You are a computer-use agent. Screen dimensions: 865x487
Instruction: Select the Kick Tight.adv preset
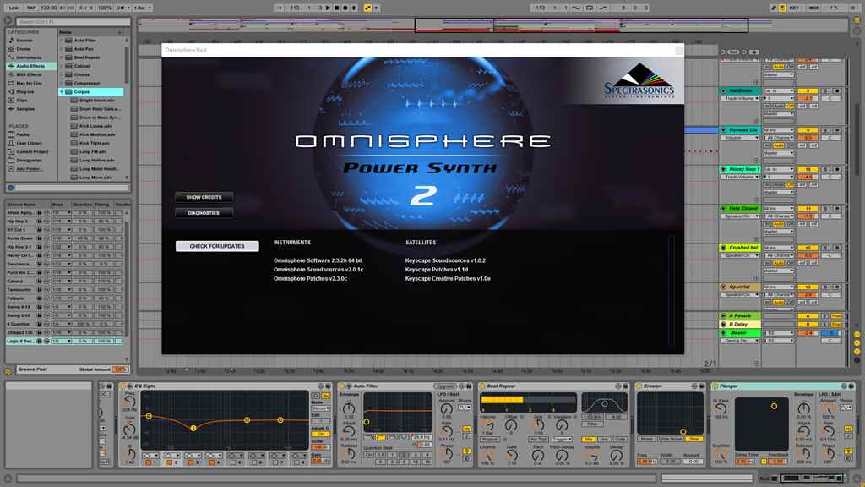coord(95,143)
